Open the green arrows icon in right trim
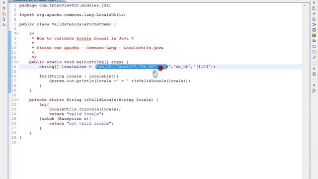This screenshot has height=179, width=318. pos(314,24)
